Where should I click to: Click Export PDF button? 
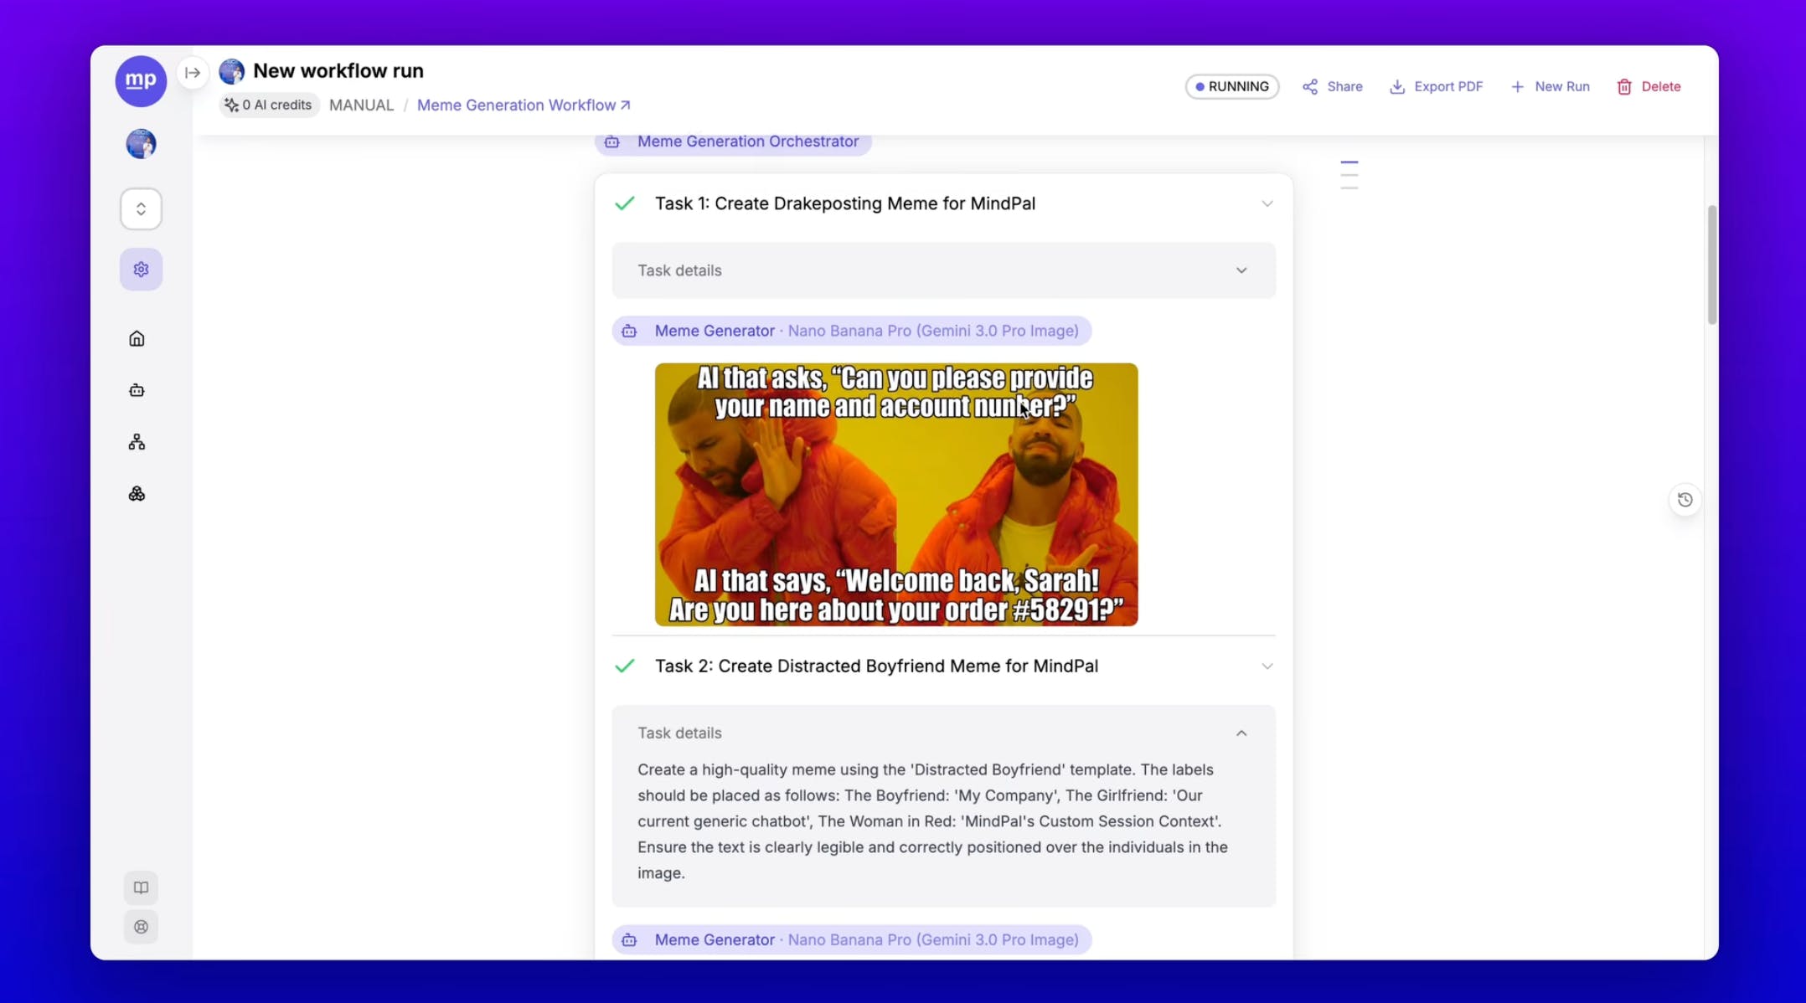1436,86
